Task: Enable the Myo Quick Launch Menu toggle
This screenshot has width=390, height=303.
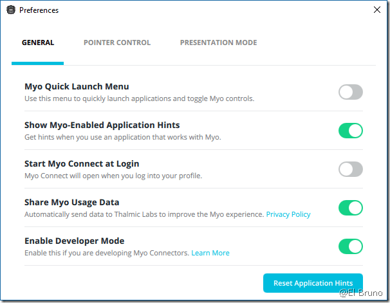Action: click(x=351, y=92)
